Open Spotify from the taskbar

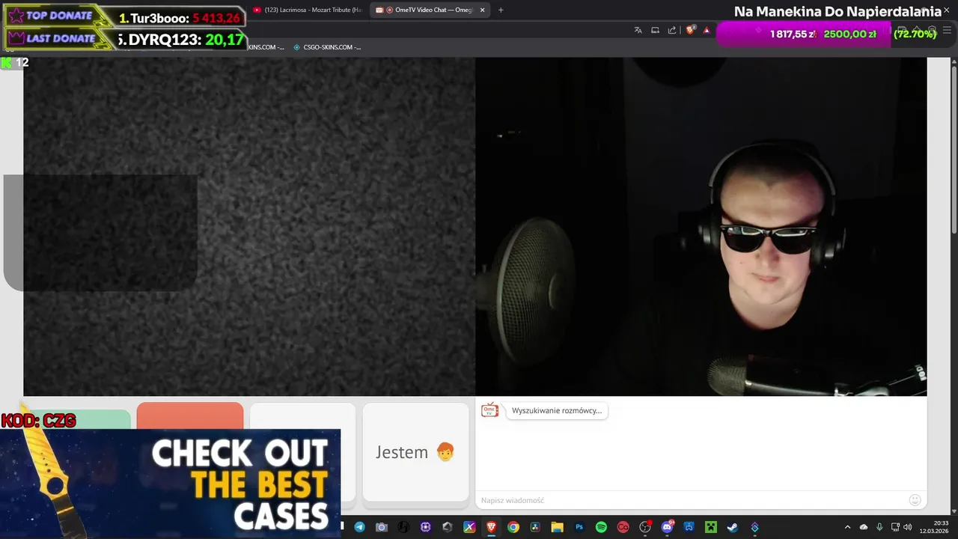(601, 527)
